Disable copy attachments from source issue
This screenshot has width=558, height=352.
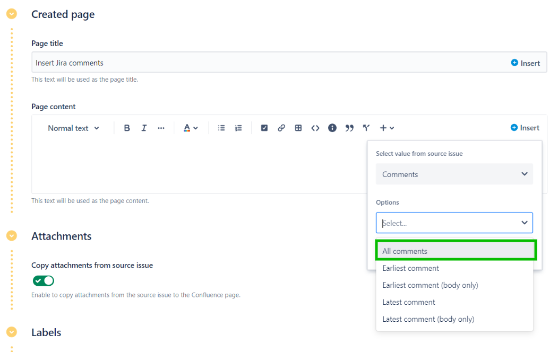(x=44, y=280)
